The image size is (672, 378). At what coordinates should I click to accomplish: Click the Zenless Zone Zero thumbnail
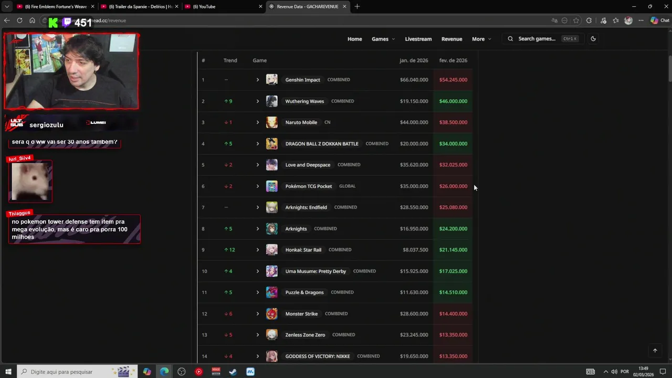pyautogui.click(x=271, y=335)
